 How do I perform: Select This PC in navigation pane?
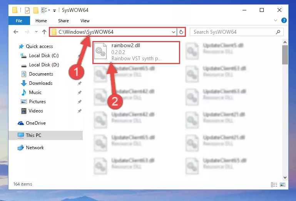coord(45,135)
